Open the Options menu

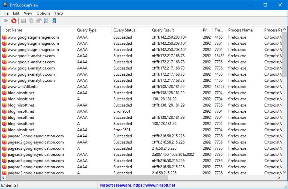tap(43, 13)
